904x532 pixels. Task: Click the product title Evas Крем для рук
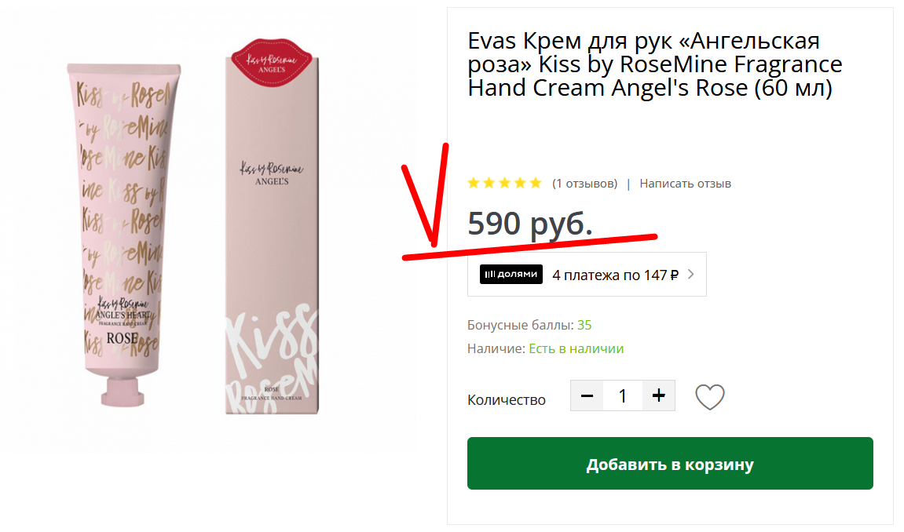655,64
